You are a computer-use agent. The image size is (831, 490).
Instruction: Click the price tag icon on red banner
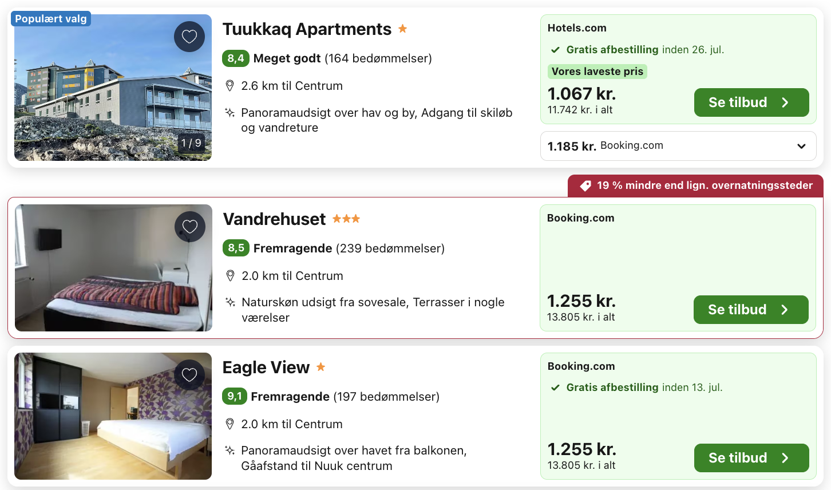click(x=585, y=185)
